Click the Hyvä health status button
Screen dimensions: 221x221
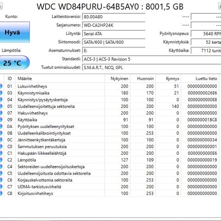(15, 32)
